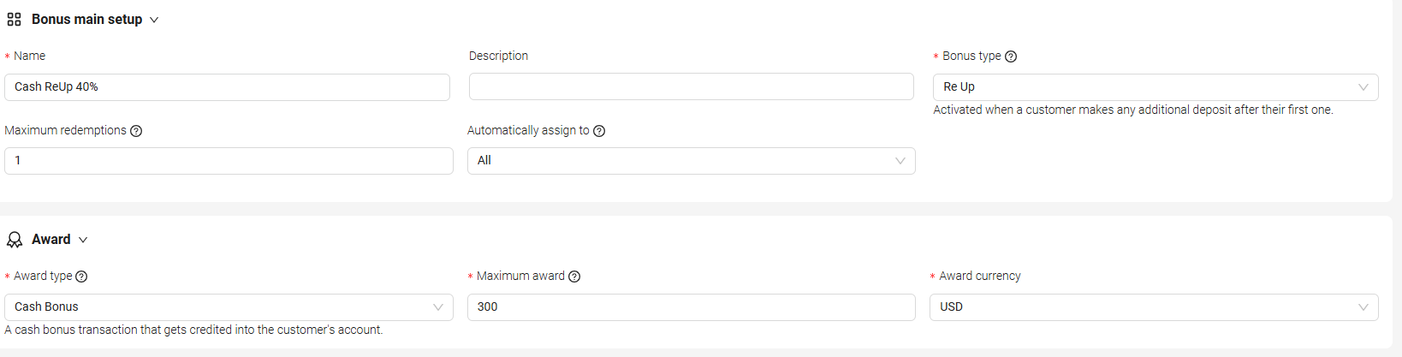Collapse the Bonus main setup section chevron
This screenshot has height=357, width=1402.
point(154,20)
